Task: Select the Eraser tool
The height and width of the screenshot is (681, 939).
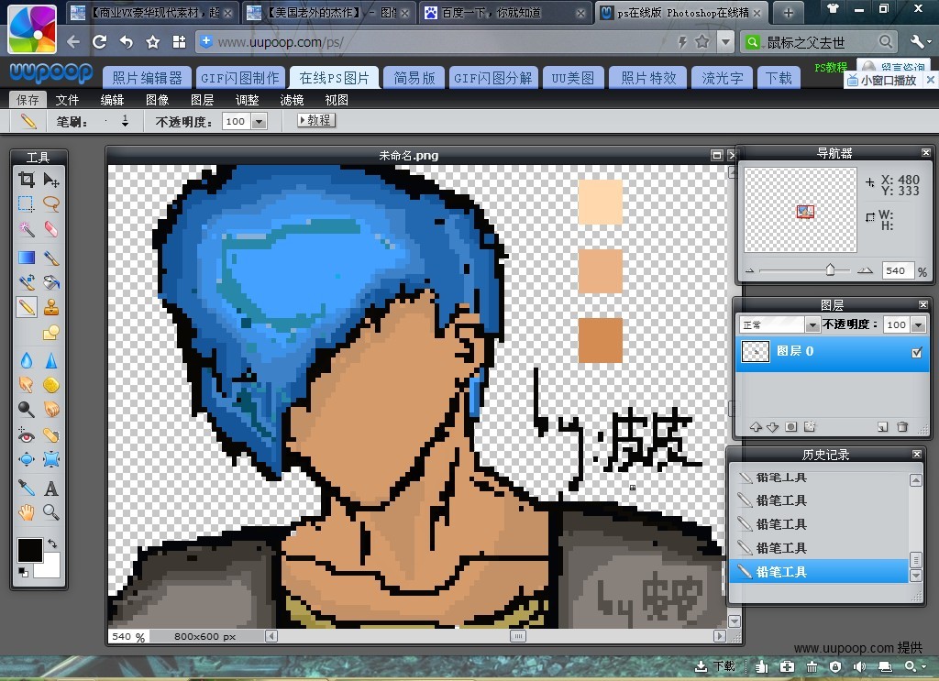Action: 51,229
